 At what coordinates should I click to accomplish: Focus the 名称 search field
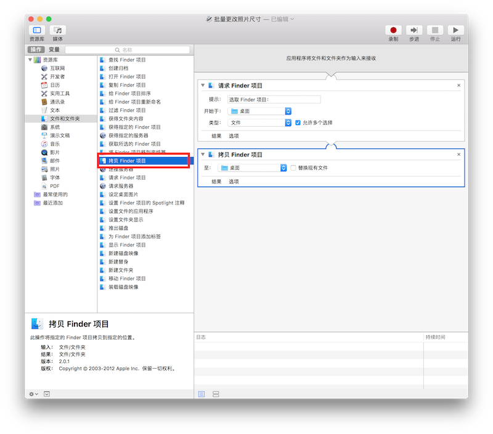(x=128, y=50)
